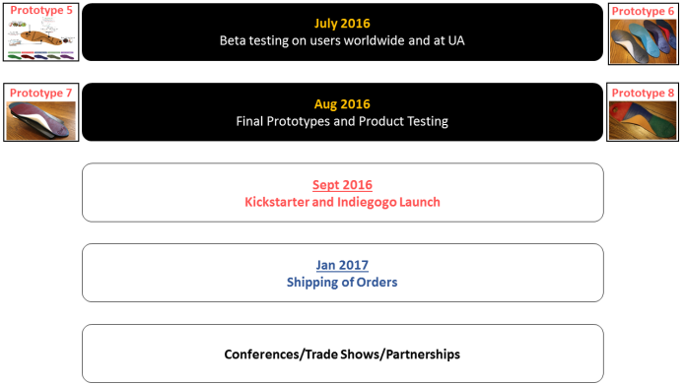Open the Prototype 5 diagram thumbnail
This screenshot has width=685, height=385.
tap(41, 38)
